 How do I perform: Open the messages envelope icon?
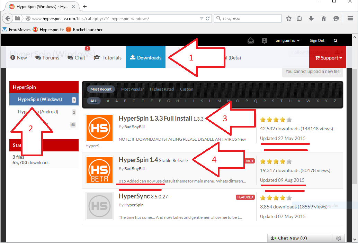pyautogui.click(x=251, y=40)
